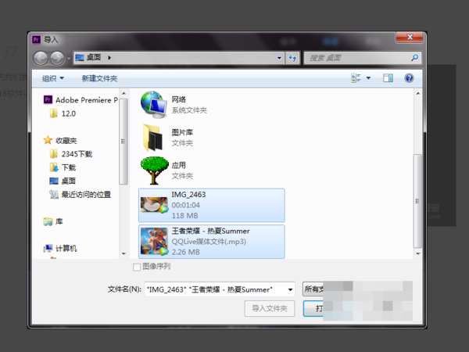Click the Forward navigation arrow
469x352 pixels.
click(57, 58)
